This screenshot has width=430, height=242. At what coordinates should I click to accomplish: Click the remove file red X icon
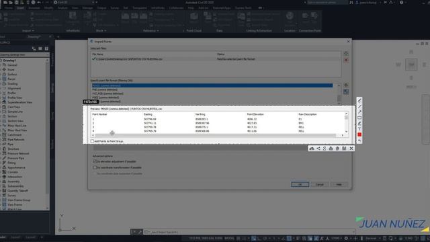pos(346,60)
